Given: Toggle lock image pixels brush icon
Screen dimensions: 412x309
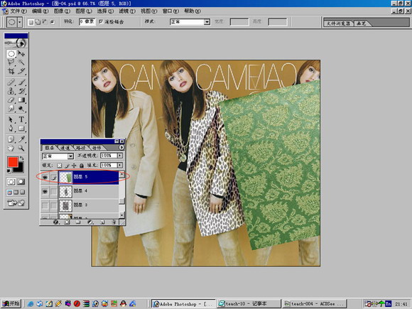Looking at the screenshot, I should 67,166.
